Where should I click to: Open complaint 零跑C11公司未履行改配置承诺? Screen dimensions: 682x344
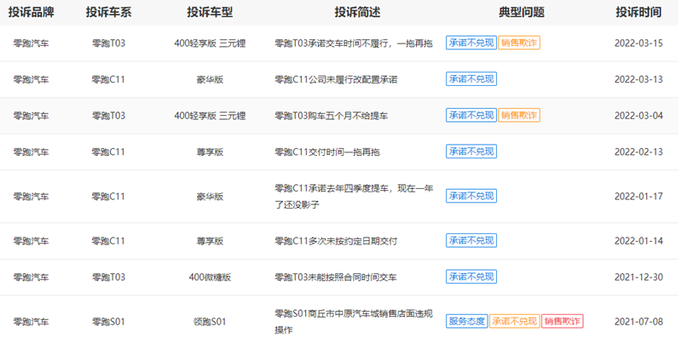point(336,79)
